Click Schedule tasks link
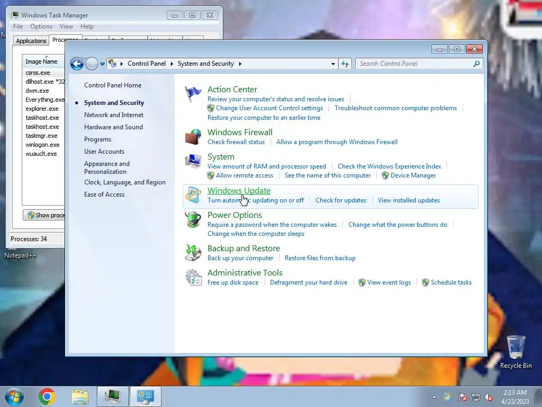 pos(451,282)
